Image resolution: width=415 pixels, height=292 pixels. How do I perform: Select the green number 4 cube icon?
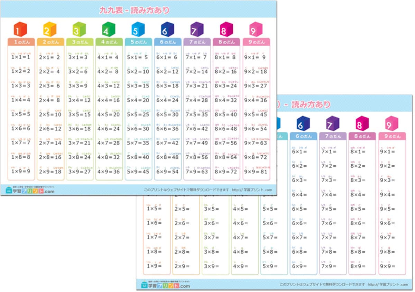tap(108, 30)
